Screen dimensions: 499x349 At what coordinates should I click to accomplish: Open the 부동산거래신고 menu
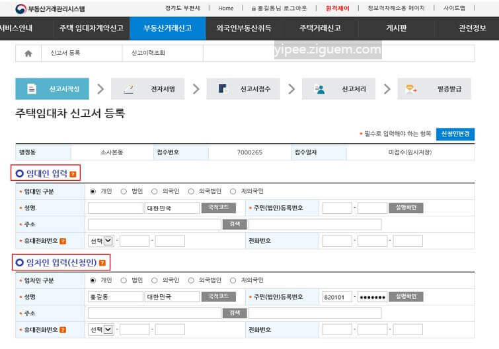(x=168, y=28)
